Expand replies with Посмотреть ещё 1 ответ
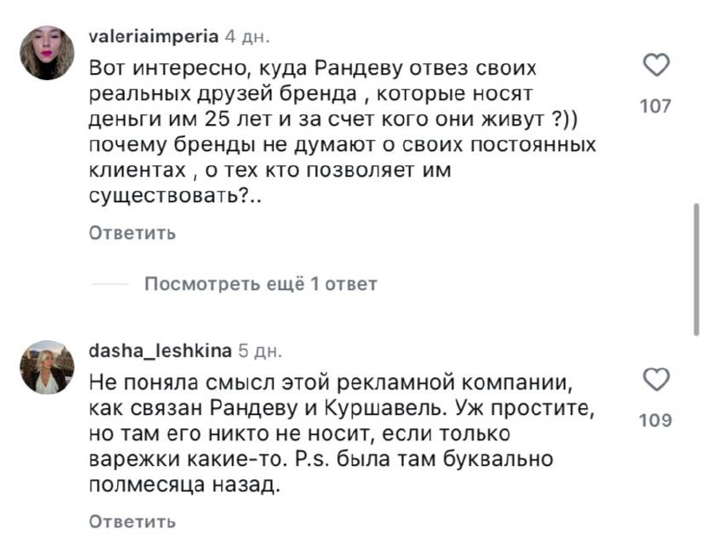Screen dimensions: 704x560 click(x=260, y=284)
